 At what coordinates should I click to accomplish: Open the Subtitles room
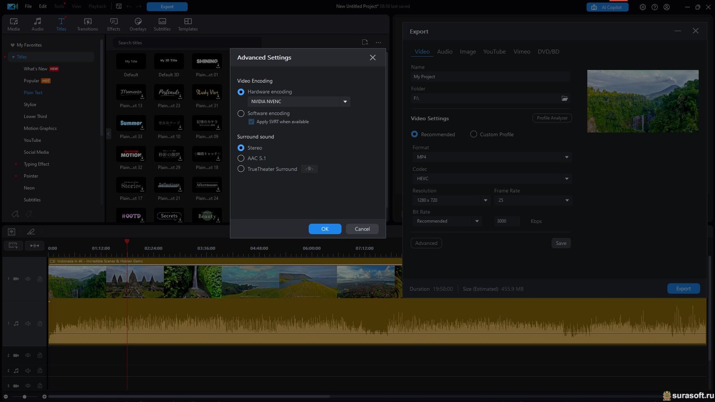[x=162, y=24]
